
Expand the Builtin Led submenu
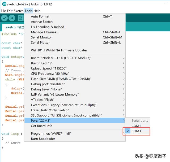[75, 63]
